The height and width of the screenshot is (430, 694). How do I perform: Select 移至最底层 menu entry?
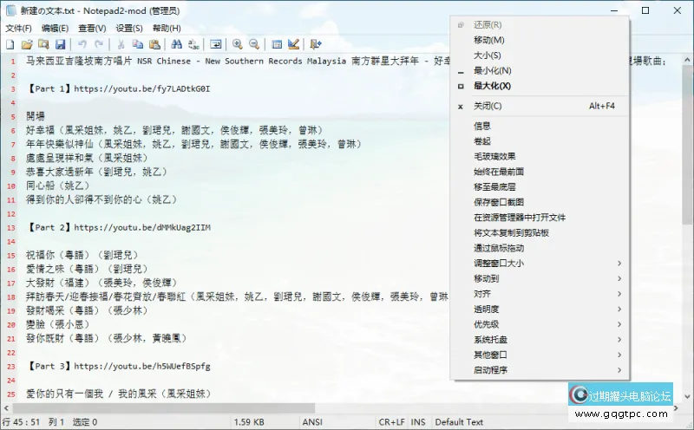pyautogui.click(x=540, y=187)
